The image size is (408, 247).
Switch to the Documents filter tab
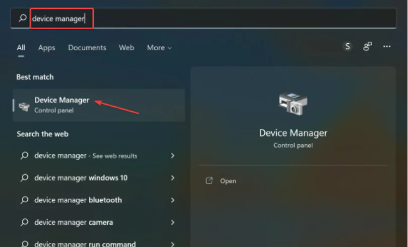[87, 48]
